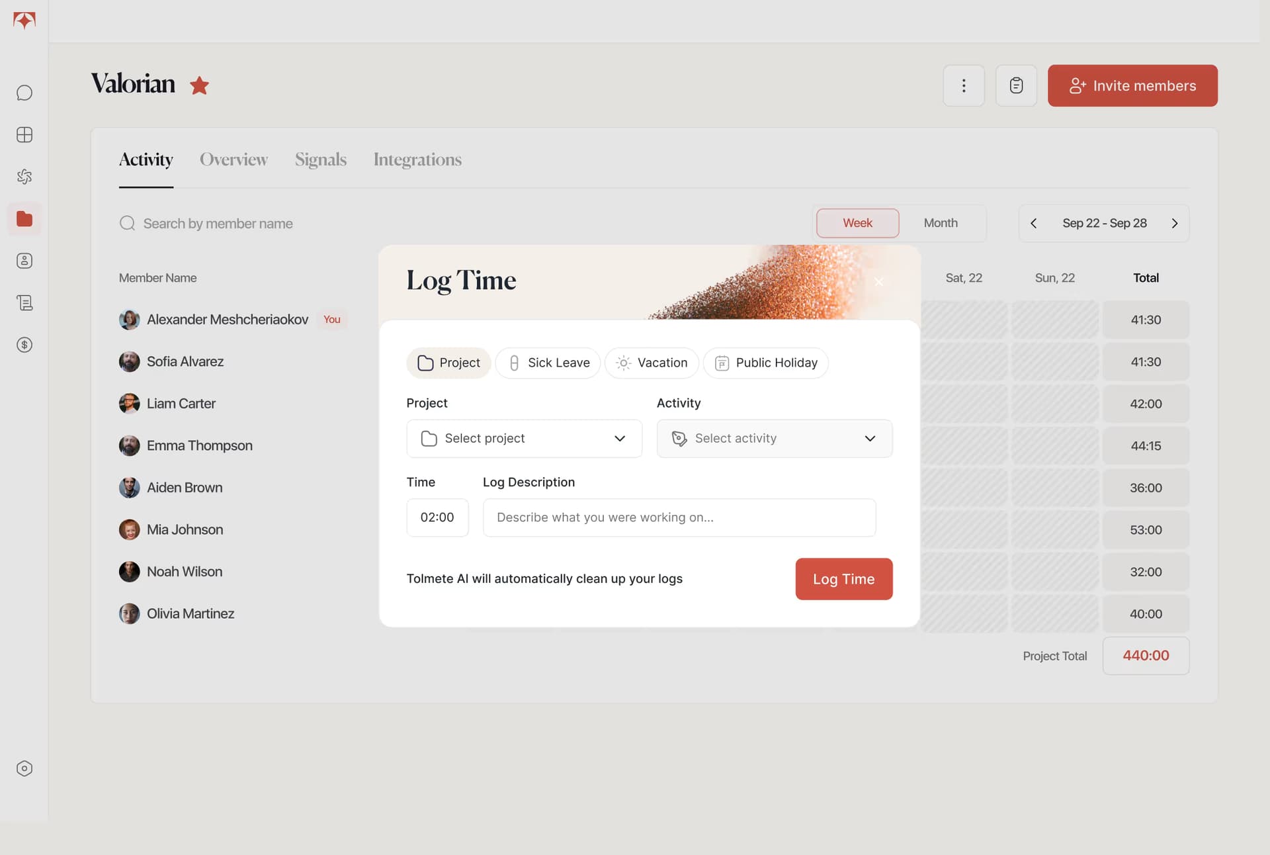
Task: Open the Select activity dropdown
Action: [775, 438]
